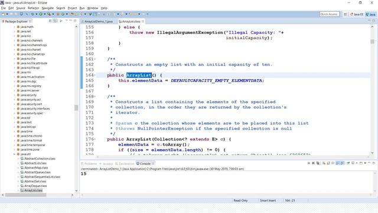
Task: Click Clear Console icon
Action: [324, 163]
